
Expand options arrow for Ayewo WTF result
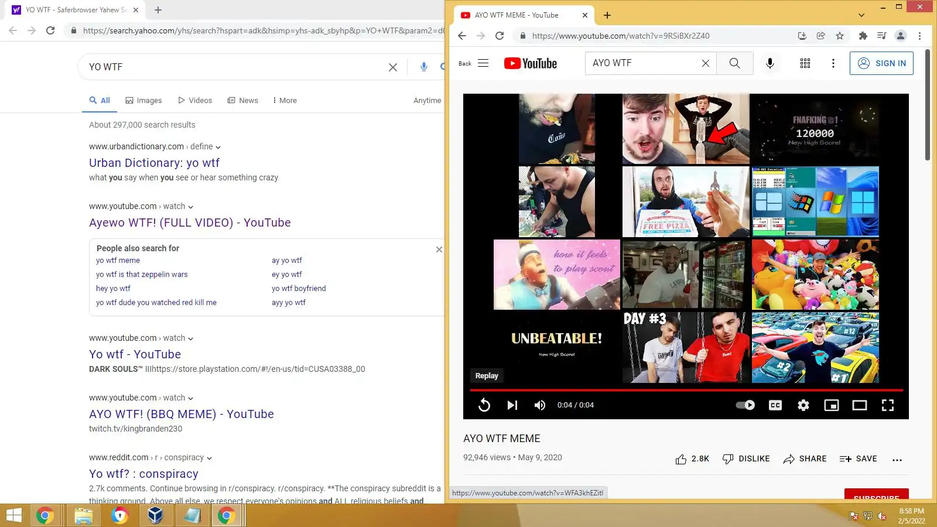click(x=190, y=207)
